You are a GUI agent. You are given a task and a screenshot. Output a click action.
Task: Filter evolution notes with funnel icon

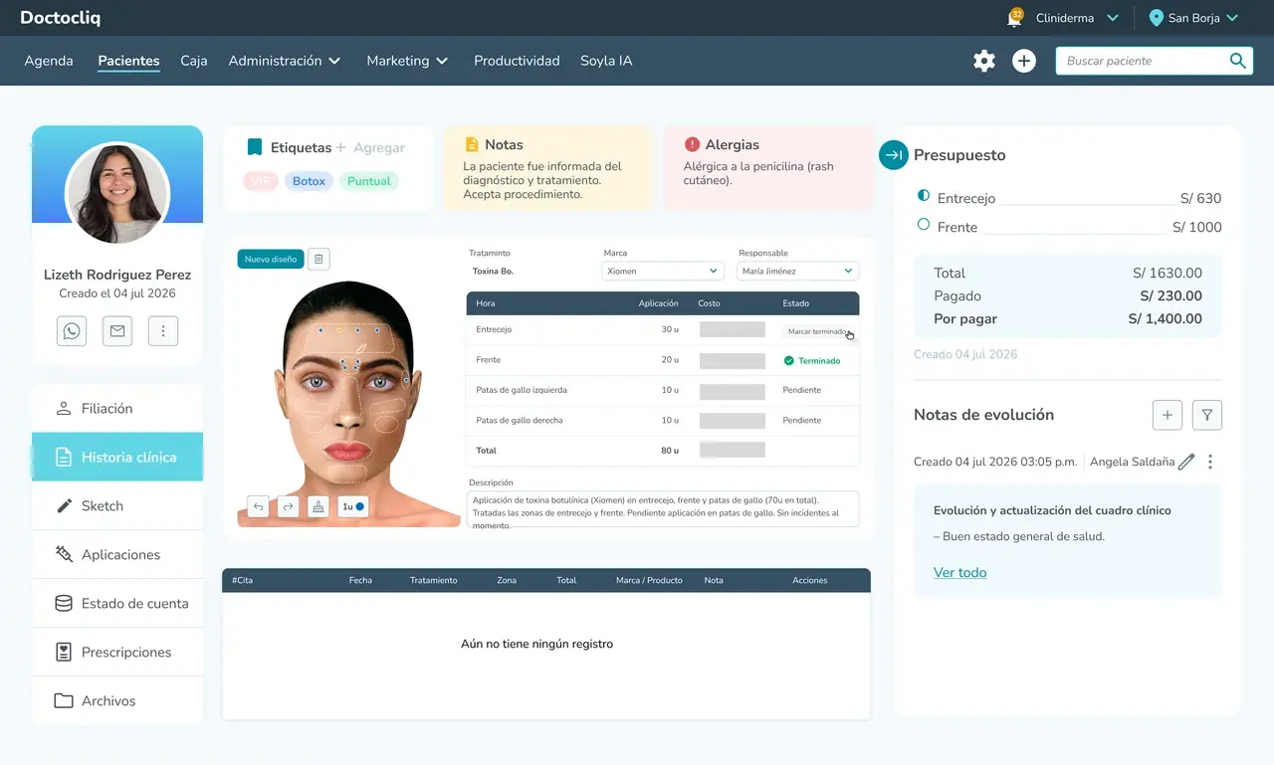tap(1206, 415)
